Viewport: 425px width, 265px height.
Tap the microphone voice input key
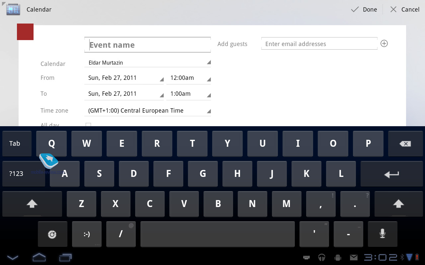382,234
